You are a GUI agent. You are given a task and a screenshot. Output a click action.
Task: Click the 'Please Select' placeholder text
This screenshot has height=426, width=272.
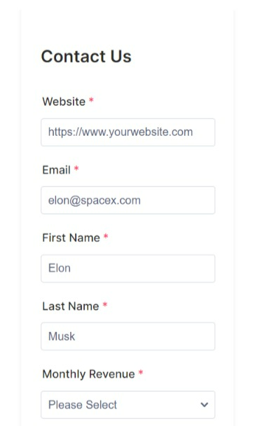[x=83, y=405]
